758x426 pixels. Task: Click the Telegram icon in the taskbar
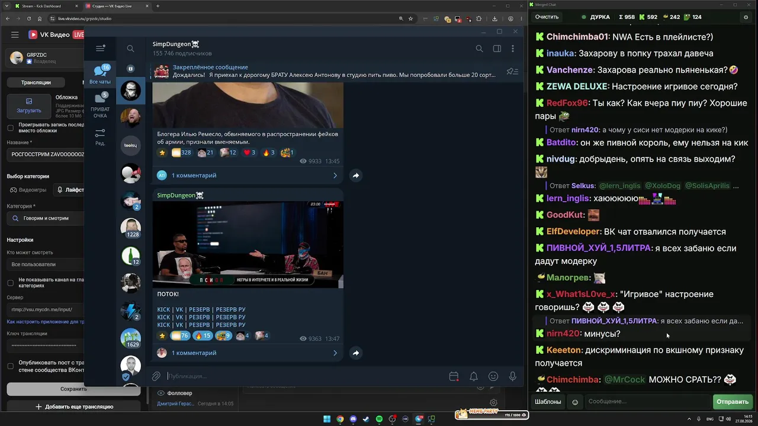pyautogui.click(x=419, y=419)
